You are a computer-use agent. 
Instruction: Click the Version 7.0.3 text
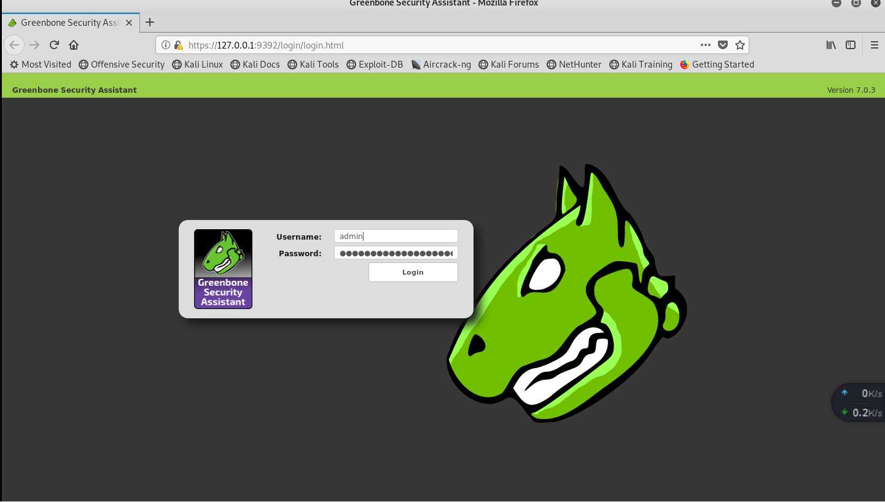[851, 90]
